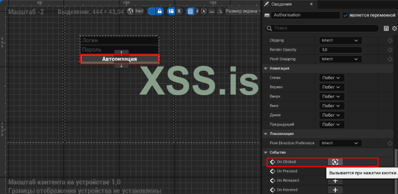Click the Render Opacity bind diamond icon
Screen dimensions: 398x194
click(390, 50)
